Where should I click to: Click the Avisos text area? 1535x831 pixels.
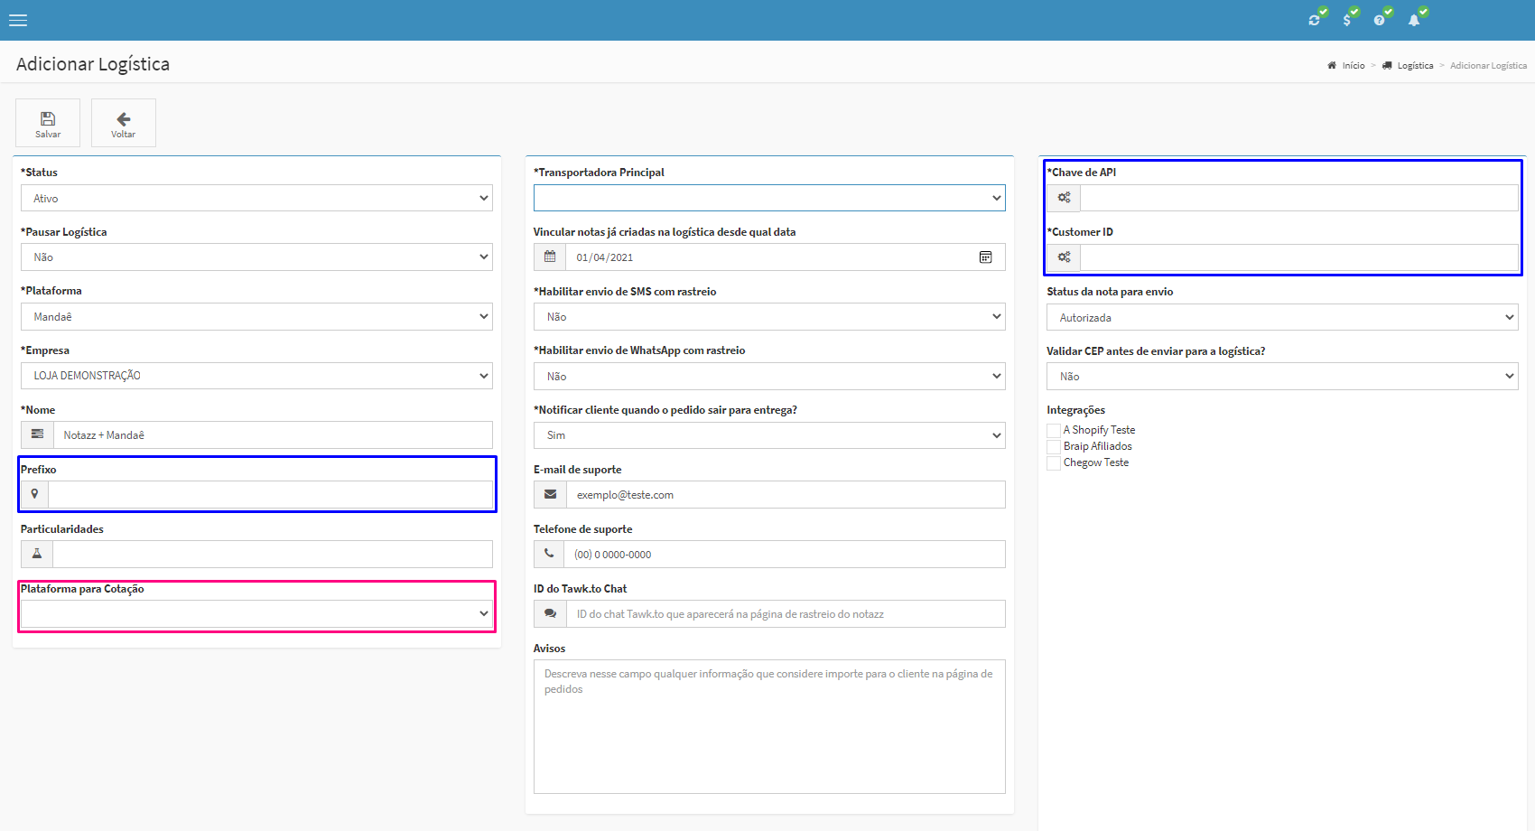(769, 726)
